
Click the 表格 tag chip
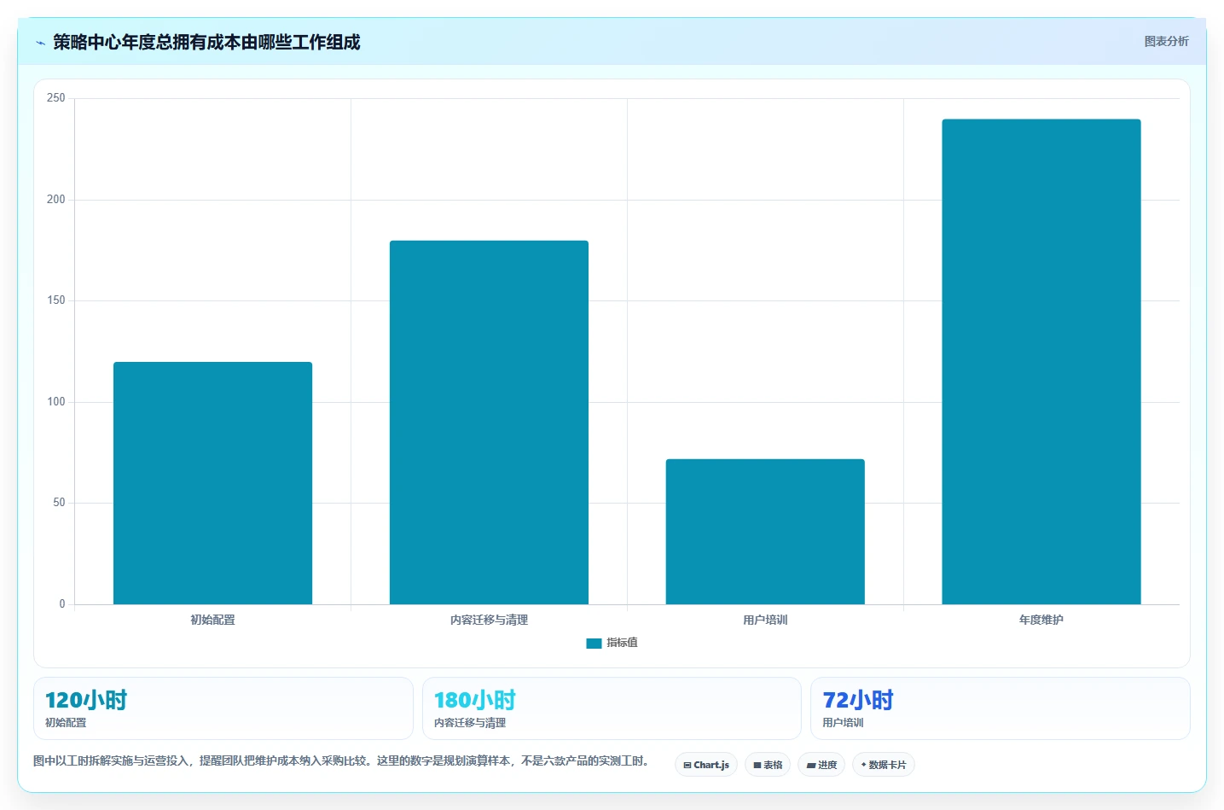[x=768, y=765]
